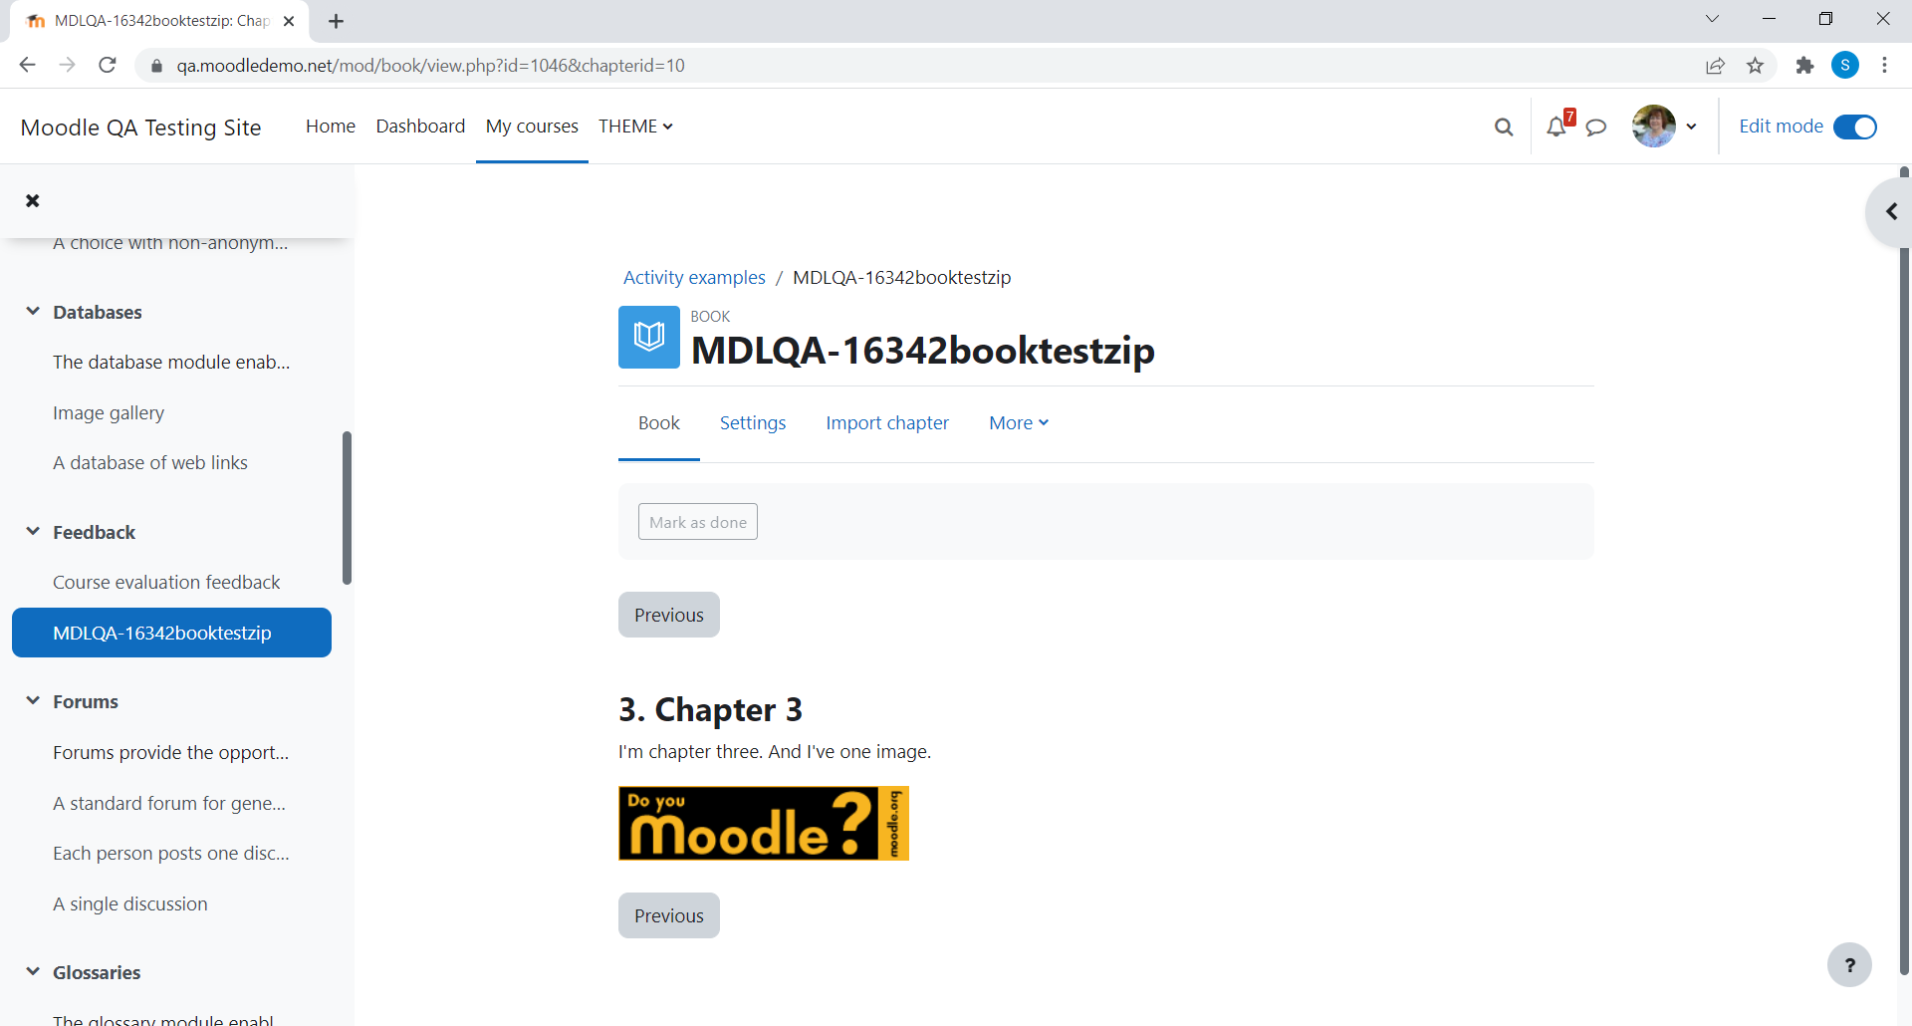Go to Dashboard

point(420,127)
